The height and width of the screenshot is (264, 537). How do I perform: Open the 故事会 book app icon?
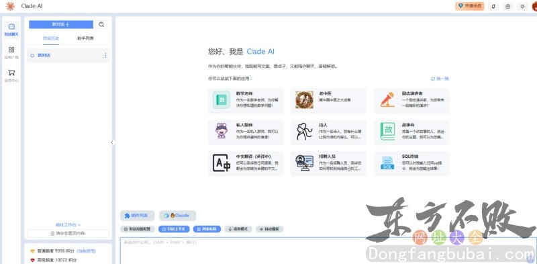(x=388, y=131)
